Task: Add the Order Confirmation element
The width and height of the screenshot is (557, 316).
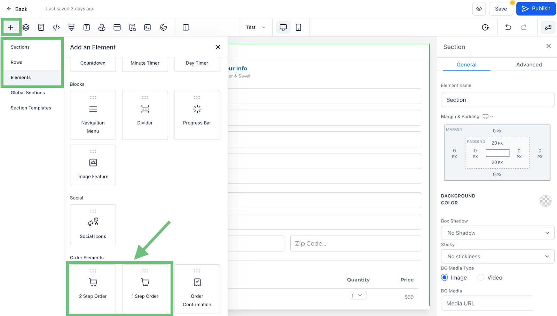Action: click(197, 289)
